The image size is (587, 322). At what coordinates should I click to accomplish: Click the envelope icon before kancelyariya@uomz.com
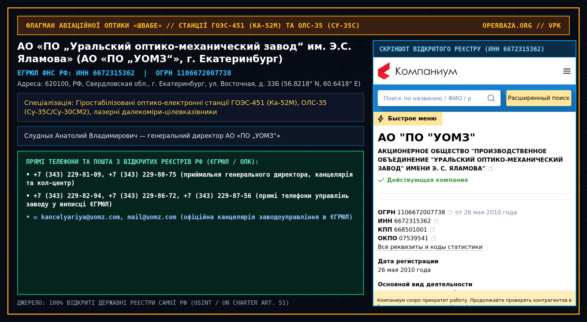click(35, 217)
